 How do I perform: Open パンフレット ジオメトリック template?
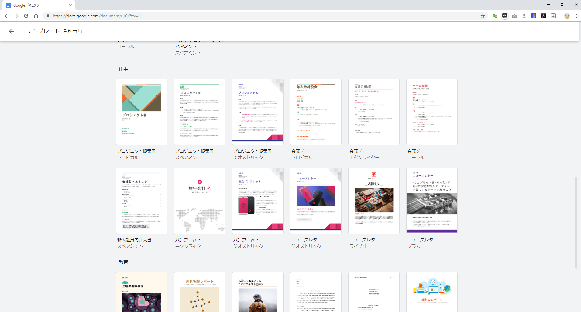pos(258,201)
